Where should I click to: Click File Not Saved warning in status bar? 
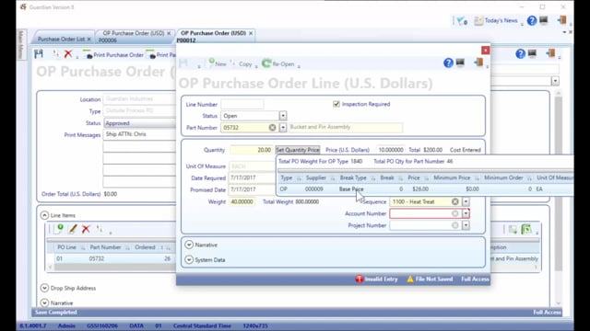(430, 280)
